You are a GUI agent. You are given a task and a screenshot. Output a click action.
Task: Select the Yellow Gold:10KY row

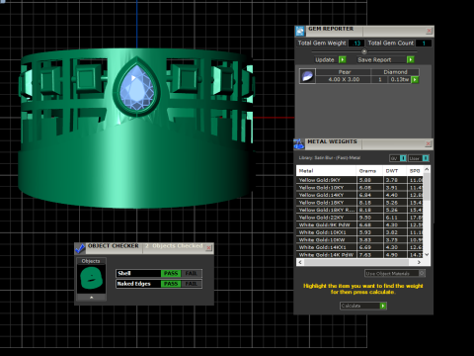tap(359, 188)
